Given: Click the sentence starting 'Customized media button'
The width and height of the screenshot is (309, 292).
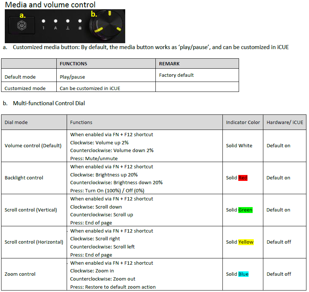Looking at the screenshot, I should pos(151,47).
